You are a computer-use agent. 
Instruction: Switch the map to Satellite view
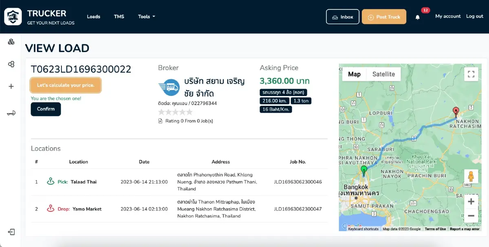pyautogui.click(x=383, y=74)
